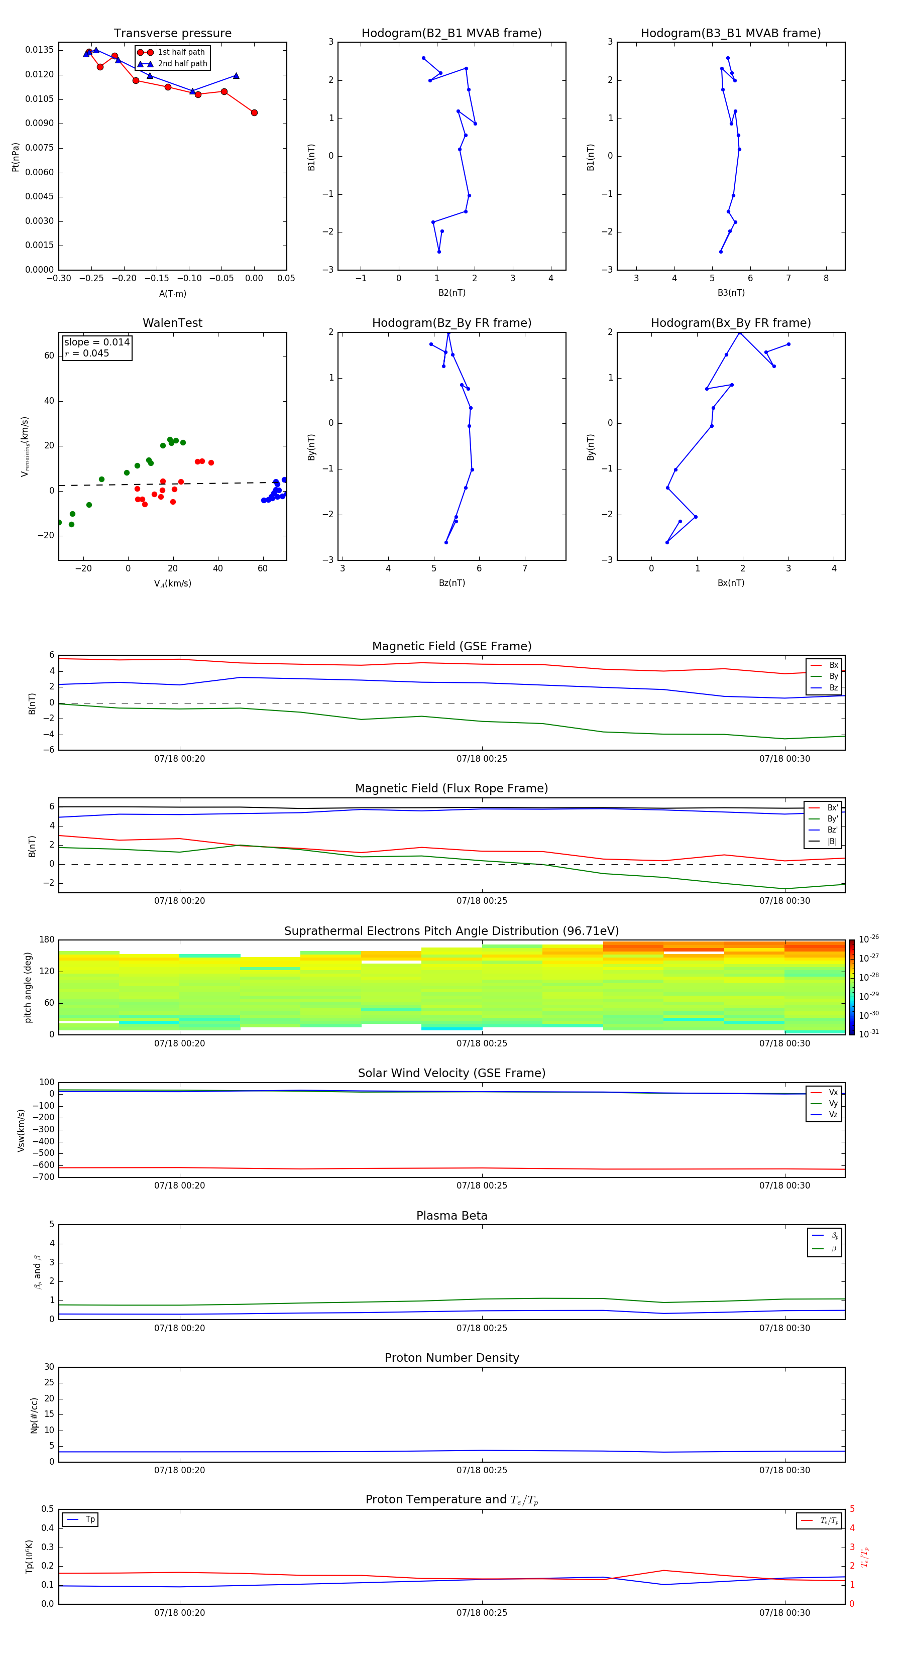The image size is (904, 1657).
Task: Click the "Vsw(km/s)" y-axis label
Action: click(21, 1130)
